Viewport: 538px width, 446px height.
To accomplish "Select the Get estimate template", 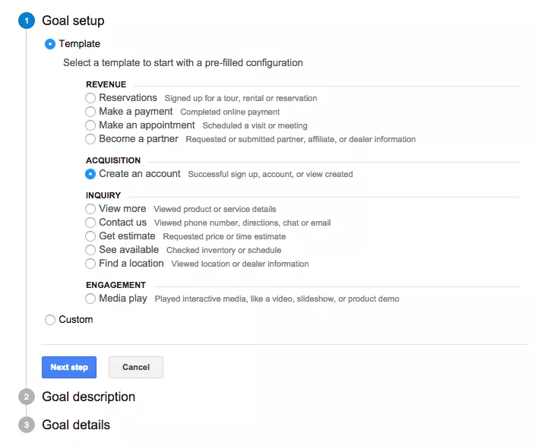I will pyautogui.click(x=91, y=236).
